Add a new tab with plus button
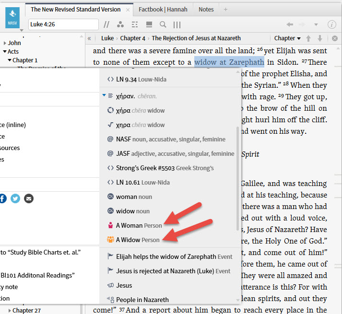 [x=225, y=10]
